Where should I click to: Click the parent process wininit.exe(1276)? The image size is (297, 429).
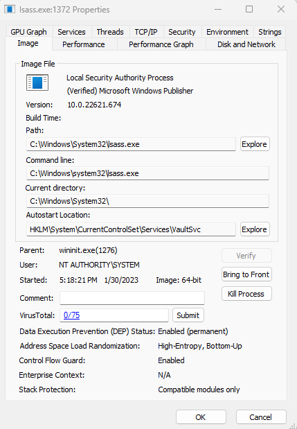click(x=88, y=250)
